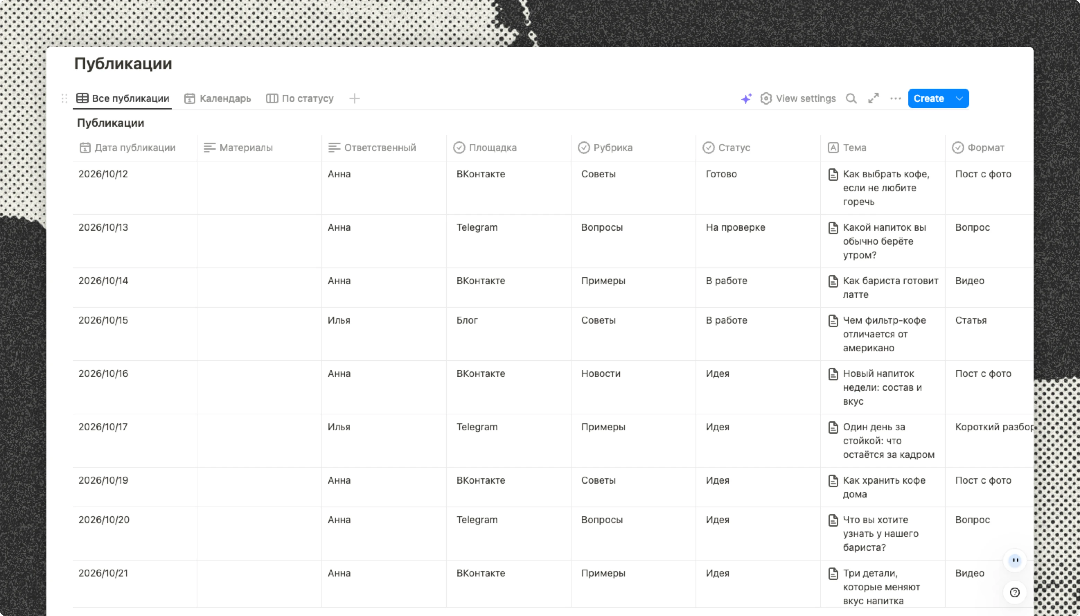Click the search magnifier icon
Screen dimensions: 1080x616
(851, 99)
